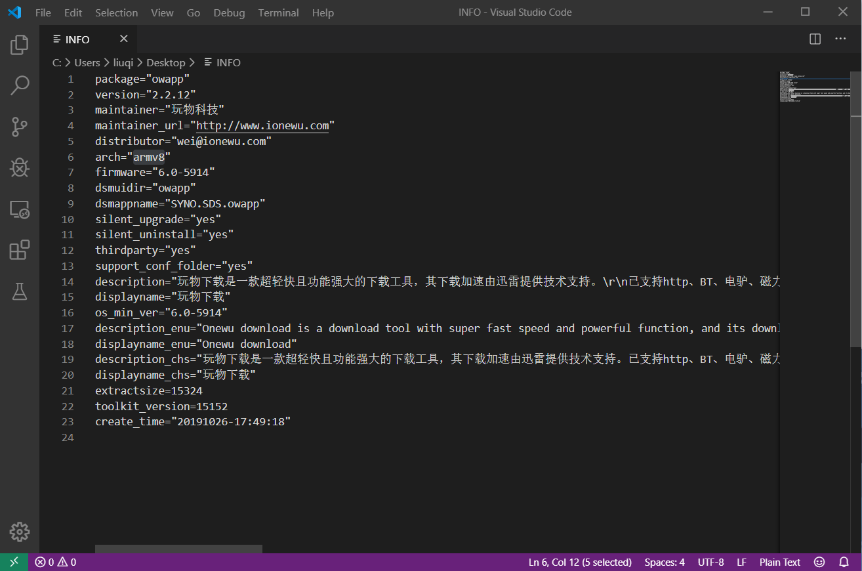This screenshot has width=862, height=571.
Task: Open the Selection menu
Action: click(x=116, y=12)
